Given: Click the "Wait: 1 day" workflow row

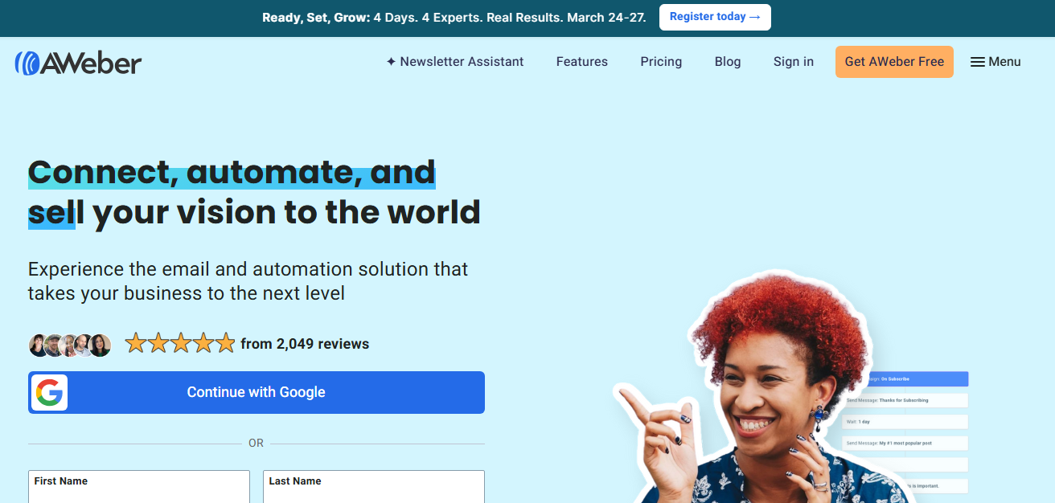Looking at the screenshot, I should tap(905, 421).
